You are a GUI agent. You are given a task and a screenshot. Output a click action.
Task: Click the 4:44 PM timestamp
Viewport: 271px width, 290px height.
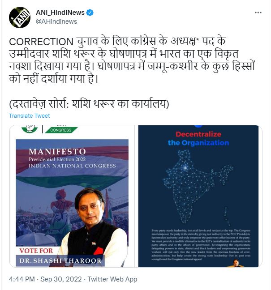tap(22, 279)
